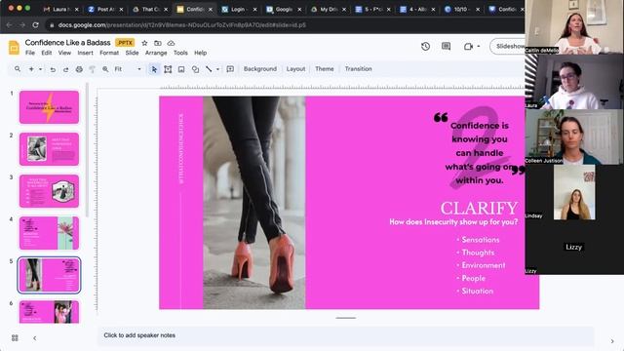Collapse the filmstrip with left chevron
Viewport: 624px width, 351px height.
(x=35, y=338)
